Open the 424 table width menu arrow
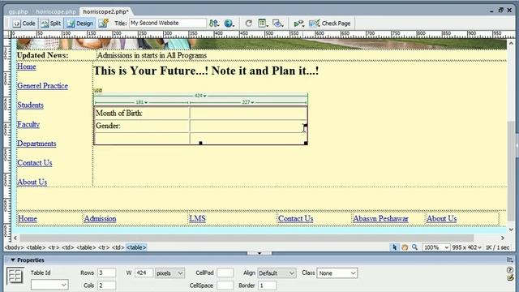This screenshot has height=292, width=519. click(x=205, y=96)
